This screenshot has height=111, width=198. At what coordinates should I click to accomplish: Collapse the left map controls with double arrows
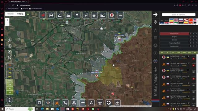[x=10, y=100]
